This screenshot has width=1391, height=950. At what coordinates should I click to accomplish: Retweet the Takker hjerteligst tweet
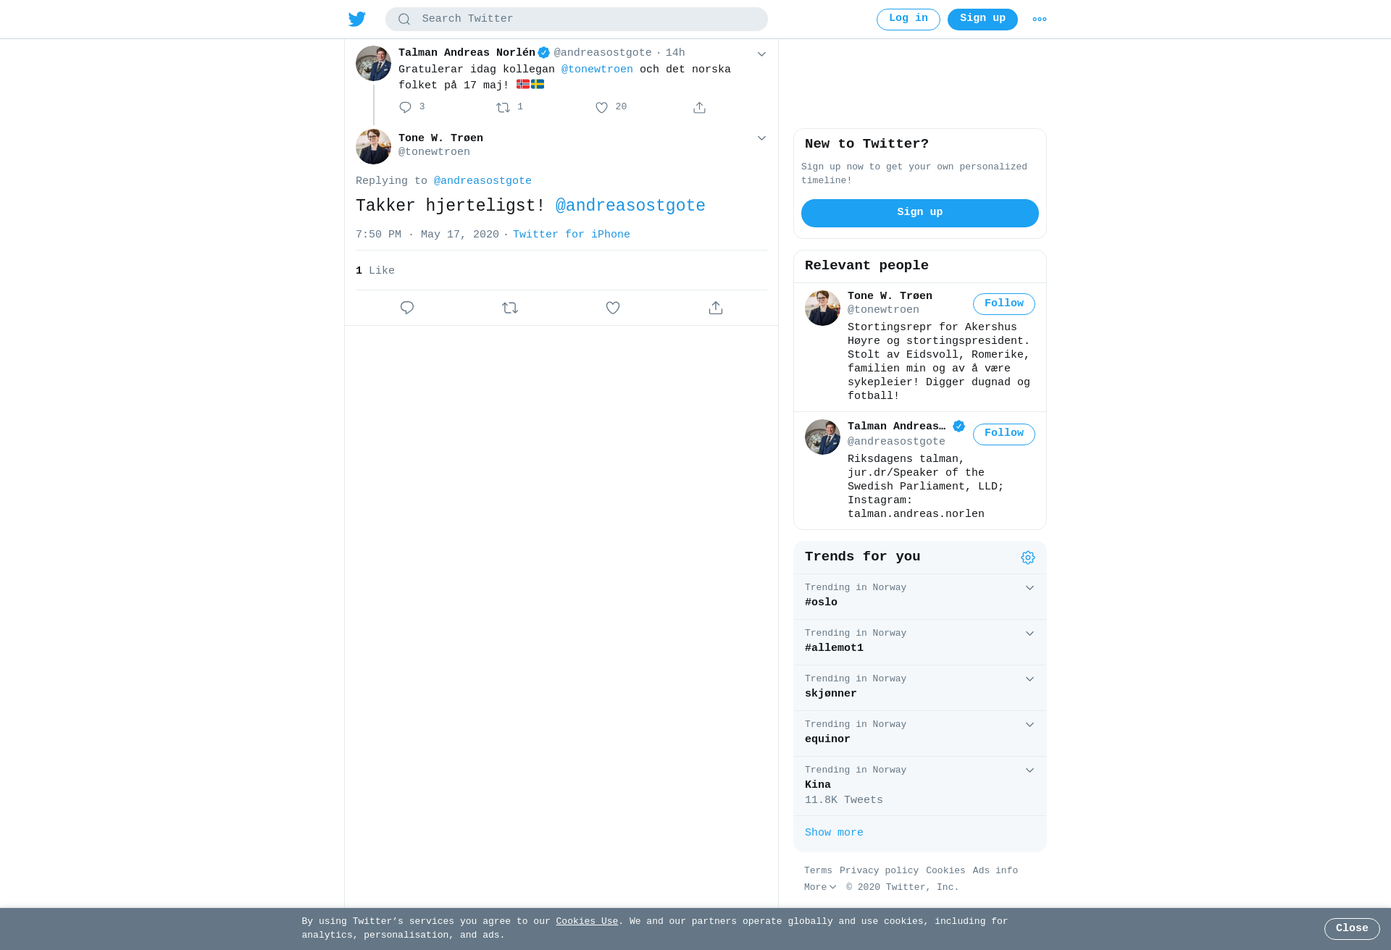(510, 308)
